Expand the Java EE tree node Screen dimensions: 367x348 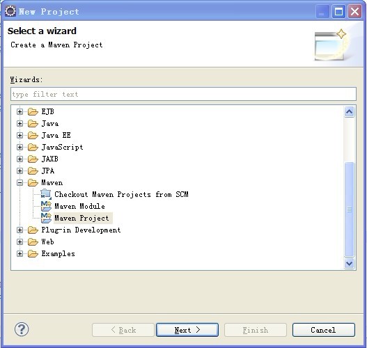click(x=20, y=136)
